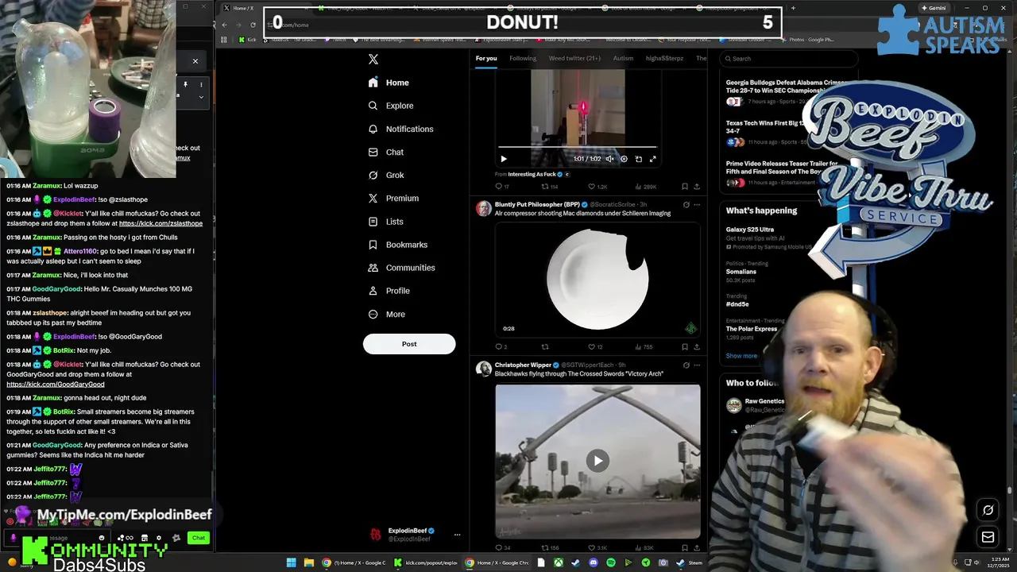Open Spotify from the taskbar
This screenshot has height=572, width=1017.
[x=610, y=562]
